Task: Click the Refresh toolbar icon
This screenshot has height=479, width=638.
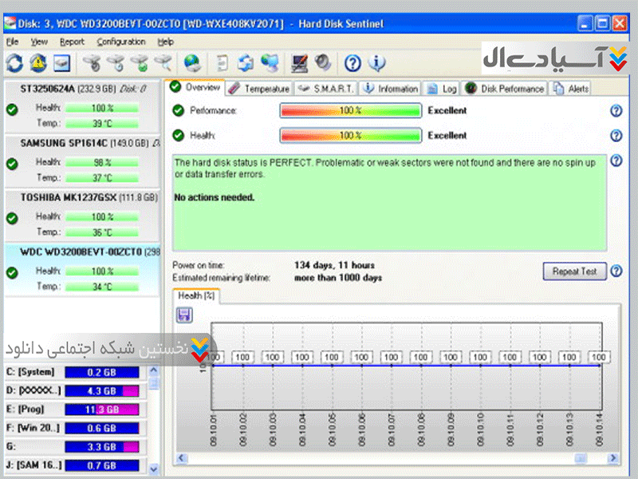Action: click(14, 62)
